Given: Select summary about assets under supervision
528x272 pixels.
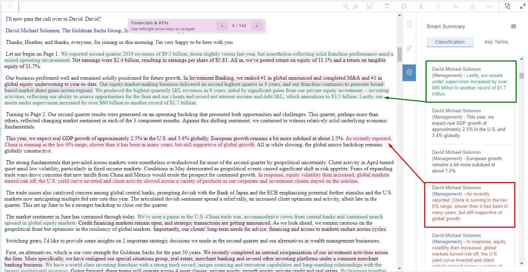Looking at the screenshot, I should coord(471,81).
